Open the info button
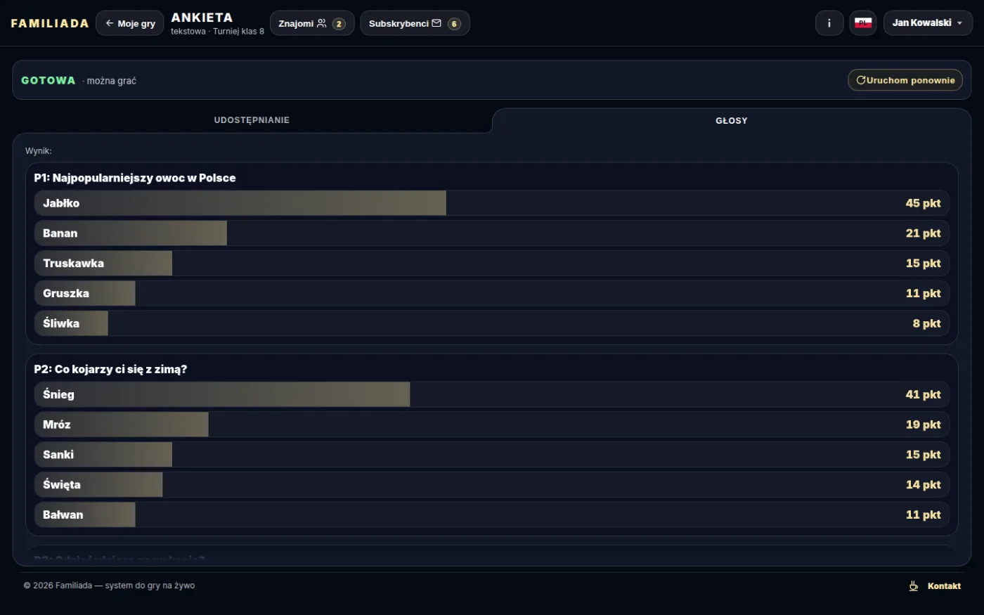The height and width of the screenshot is (615, 984). pyautogui.click(x=829, y=23)
